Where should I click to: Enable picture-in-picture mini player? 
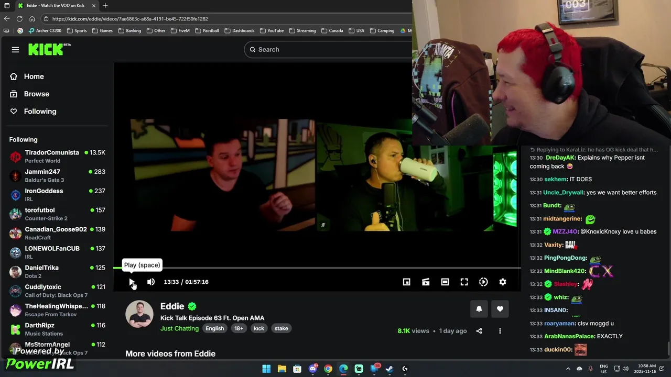(406, 282)
